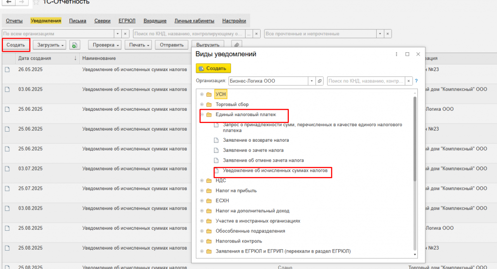Viewport: 497px width, 269px height.
Task: Click the Отправить button
Action: [171, 45]
